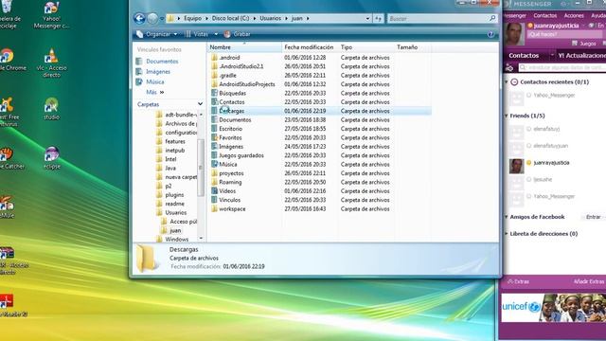Switch to the Y! Actualizaciones tab in Messenger

581,55
